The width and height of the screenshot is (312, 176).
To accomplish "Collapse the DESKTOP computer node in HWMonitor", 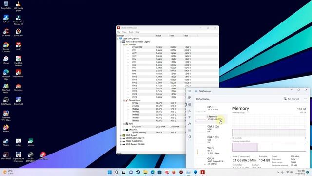I will coord(118,39).
